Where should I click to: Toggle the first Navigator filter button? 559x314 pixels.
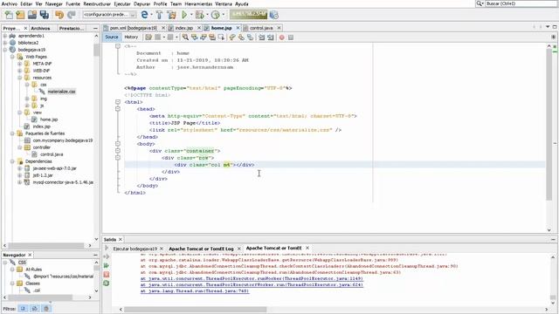point(23,308)
